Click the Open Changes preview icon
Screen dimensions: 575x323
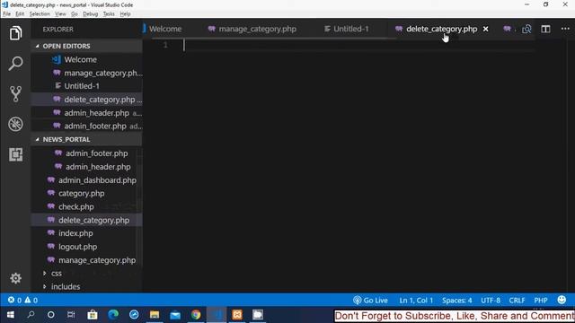pos(526,29)
